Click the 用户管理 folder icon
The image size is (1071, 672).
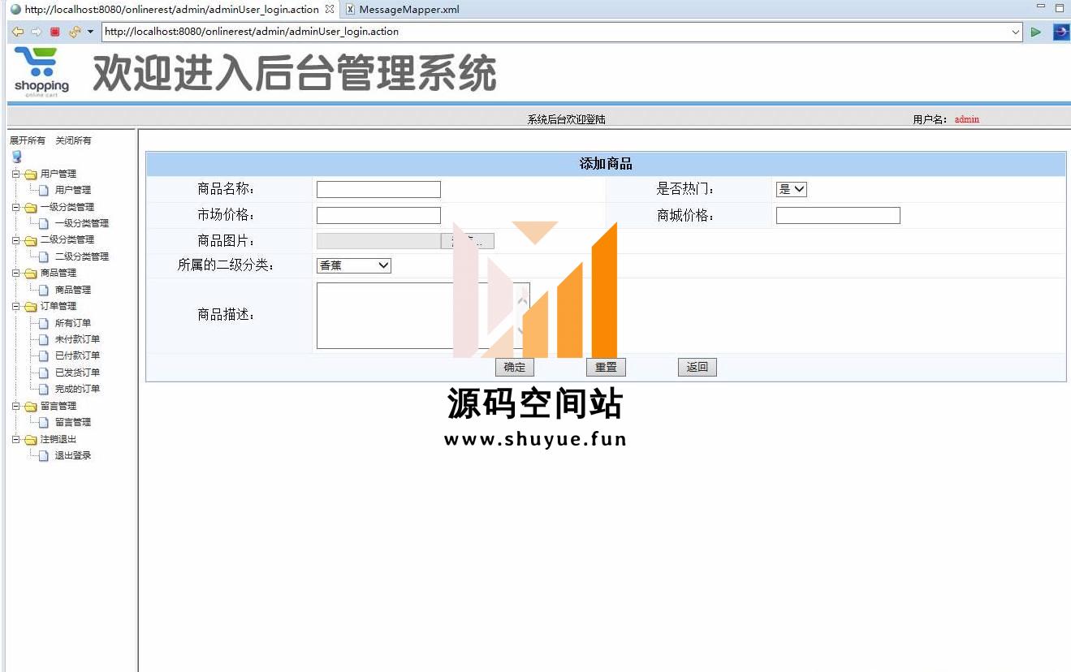point(31,174)
